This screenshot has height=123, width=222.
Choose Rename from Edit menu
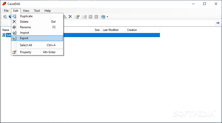pos(37,27)
